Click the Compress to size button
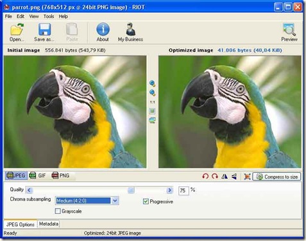Image resolution: width=306 pixels, height=241 pixels. pyautogui.click(x=276, y=177)
